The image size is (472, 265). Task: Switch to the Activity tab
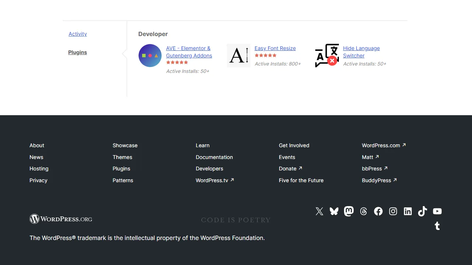click(x=77, y=34)
